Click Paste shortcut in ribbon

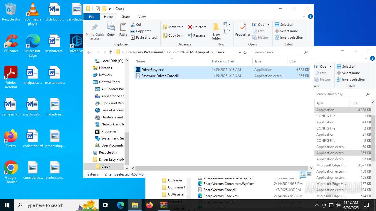click(144, 38)
